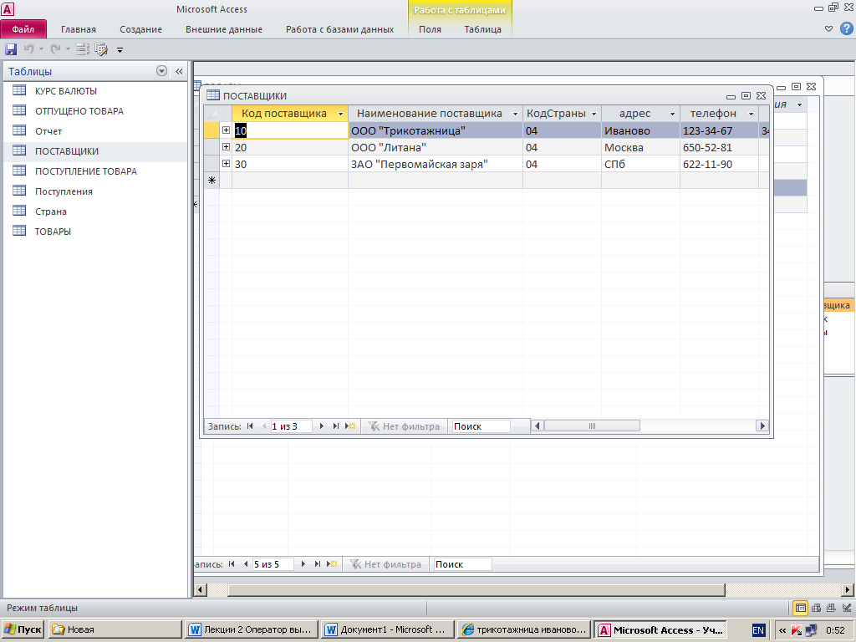Switch to the Таблица ribbon tab
This screenshot has width=856, height=642.
(482, 29)
